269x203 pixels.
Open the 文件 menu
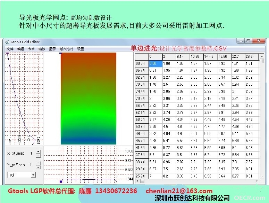(x=10, y=49)
